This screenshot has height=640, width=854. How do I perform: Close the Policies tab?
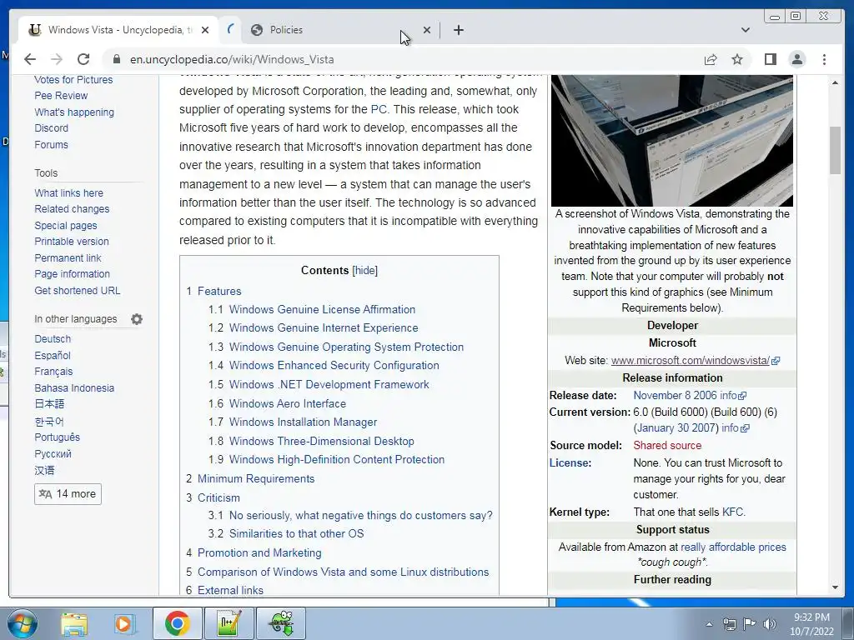tap(427, 30)
